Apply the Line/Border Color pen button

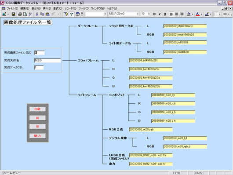tap(207, 14)
